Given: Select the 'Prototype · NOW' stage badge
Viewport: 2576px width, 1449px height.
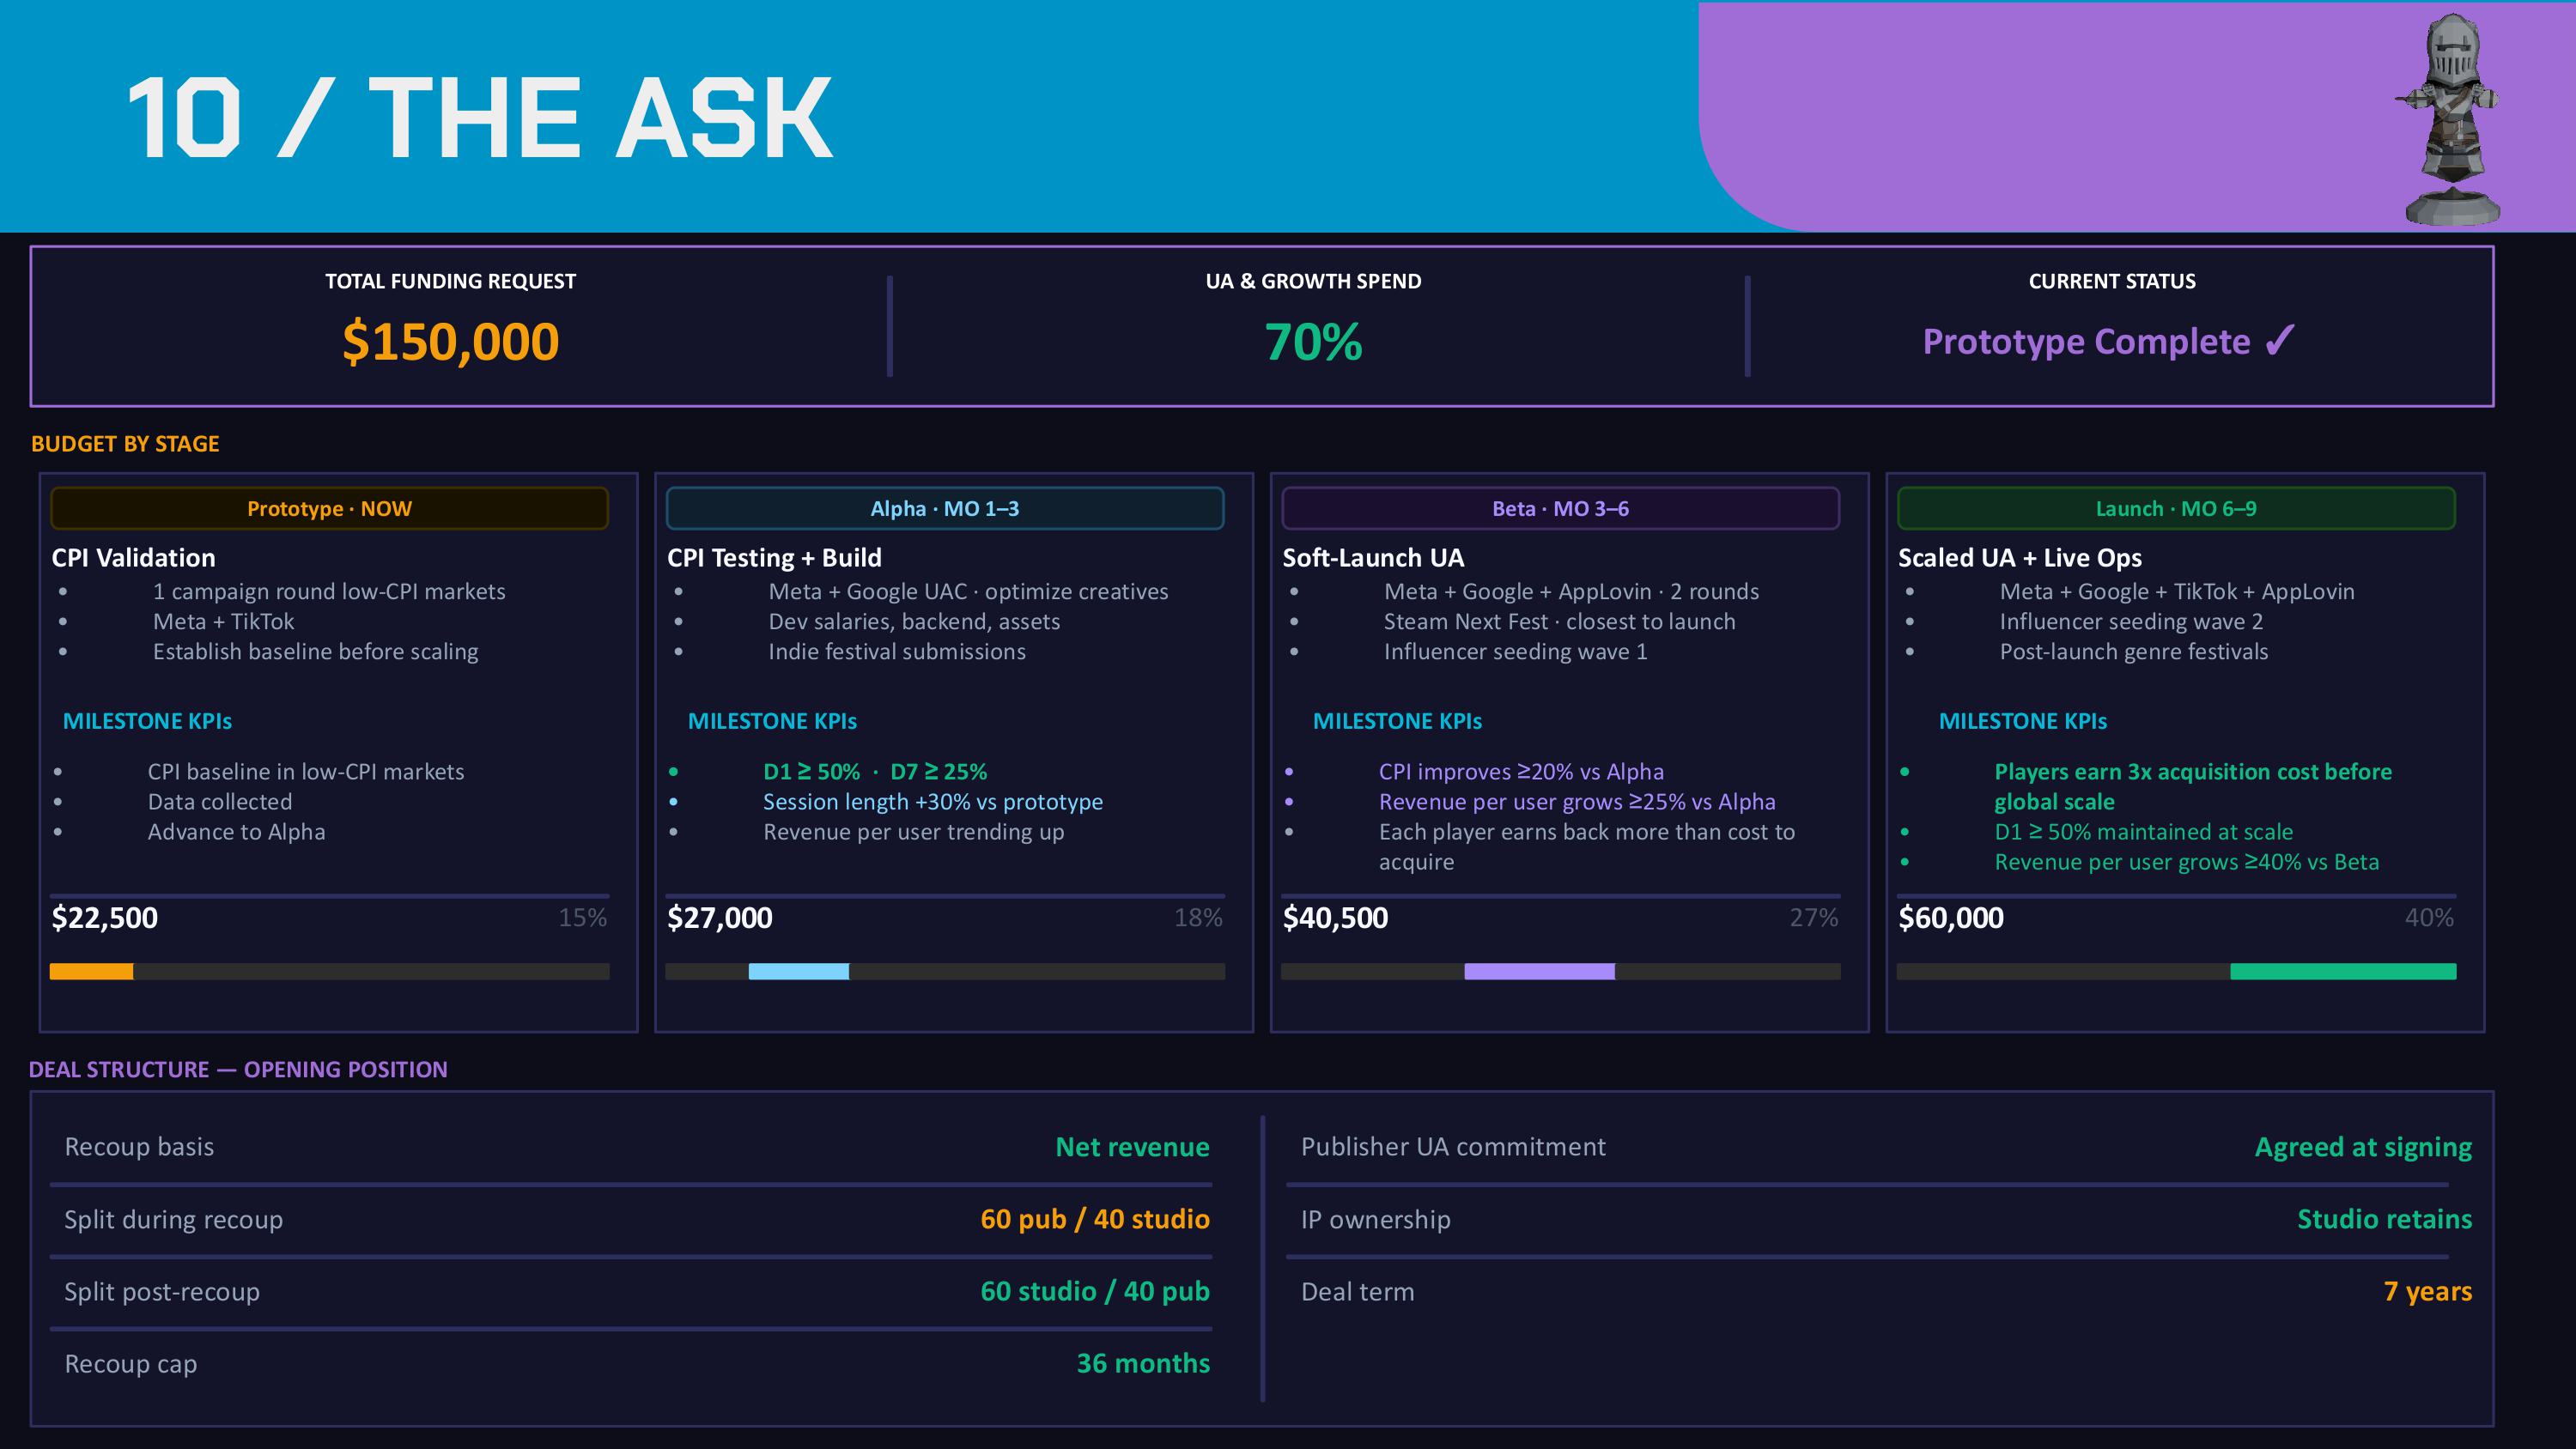Looking at the screenshot, I should 329,508.
